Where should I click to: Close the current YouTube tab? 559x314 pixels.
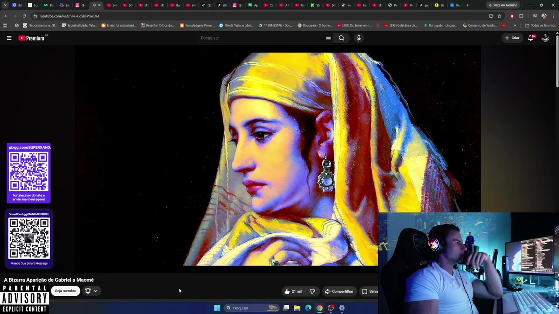pos(99,5)
